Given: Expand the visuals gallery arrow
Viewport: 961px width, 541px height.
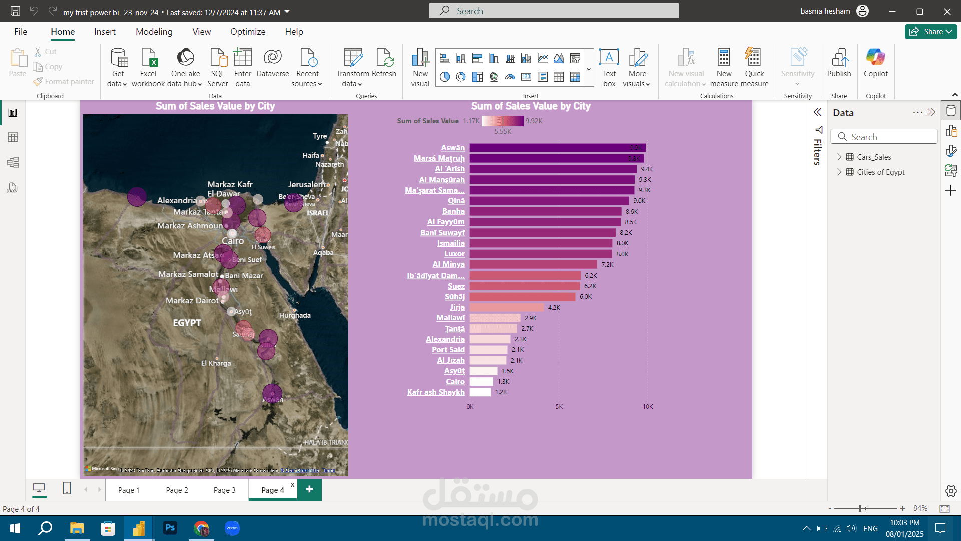Looking at the screenshot, I should point(589,68).
